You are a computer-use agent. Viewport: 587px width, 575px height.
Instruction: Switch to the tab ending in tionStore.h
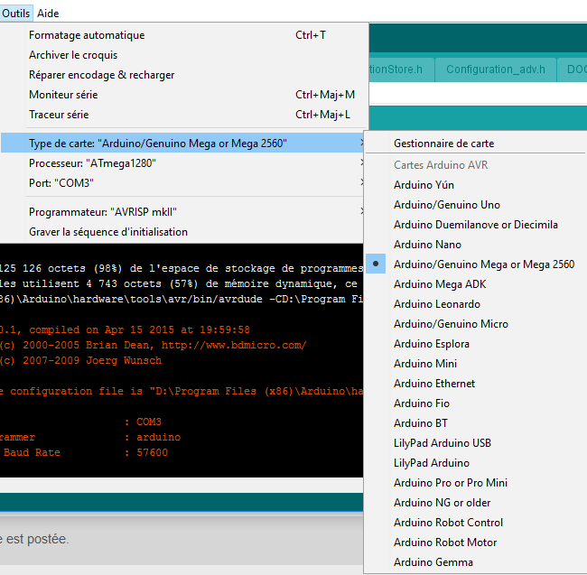[401, 70]
